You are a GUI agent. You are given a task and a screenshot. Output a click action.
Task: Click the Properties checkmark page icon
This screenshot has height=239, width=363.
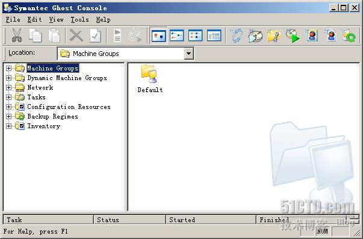95,36
